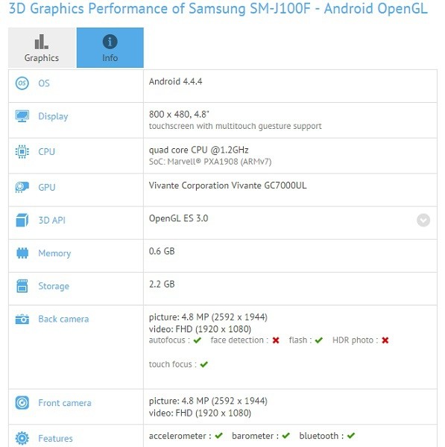Click the HDR photo red cross
This screenshot has height=447, width=445.
point(385,340)
